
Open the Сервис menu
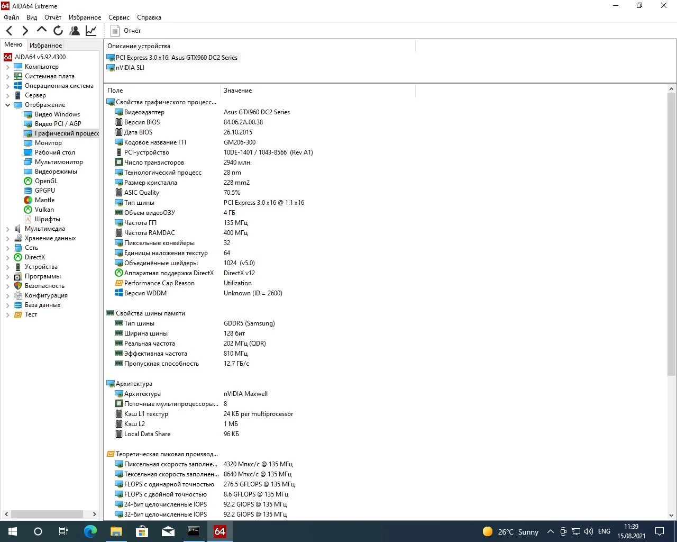tap(119, 17)
